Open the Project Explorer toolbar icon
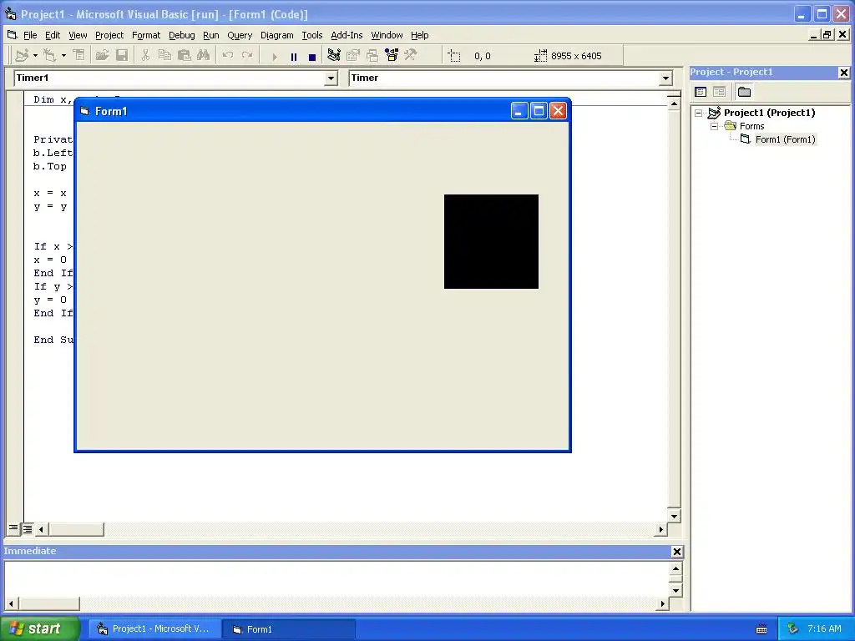Viewport: 855px width, 641px height. click(x=334, y=56)
